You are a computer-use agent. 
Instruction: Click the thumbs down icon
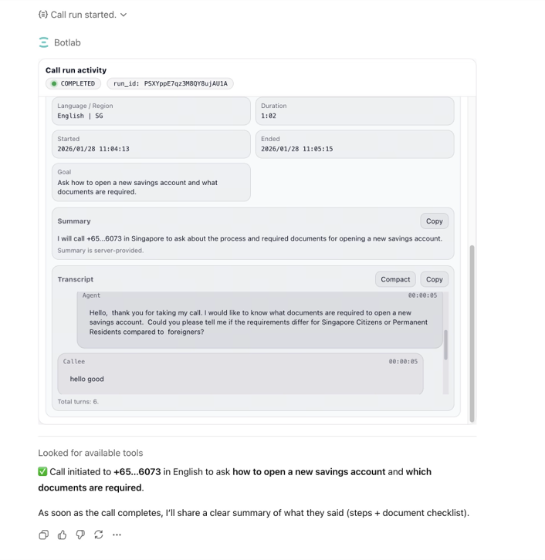click(x=80, y=535)
